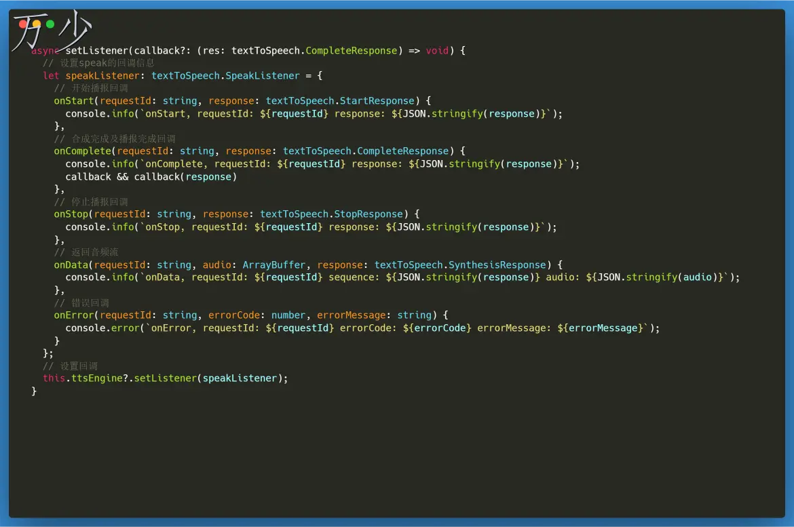The width and height of the screenshot is (794, 527).
Task: Click the green maximize dot
Action: click(50, 24)
